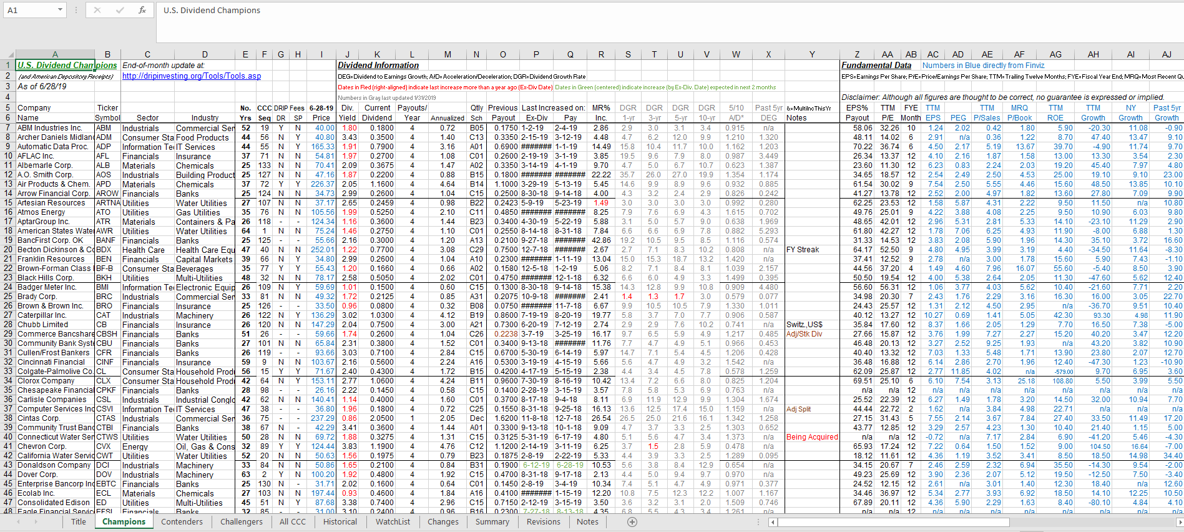1184x532 pixels.
Task: Go to the Summary sheet tab
Action: tap(492, 522)
